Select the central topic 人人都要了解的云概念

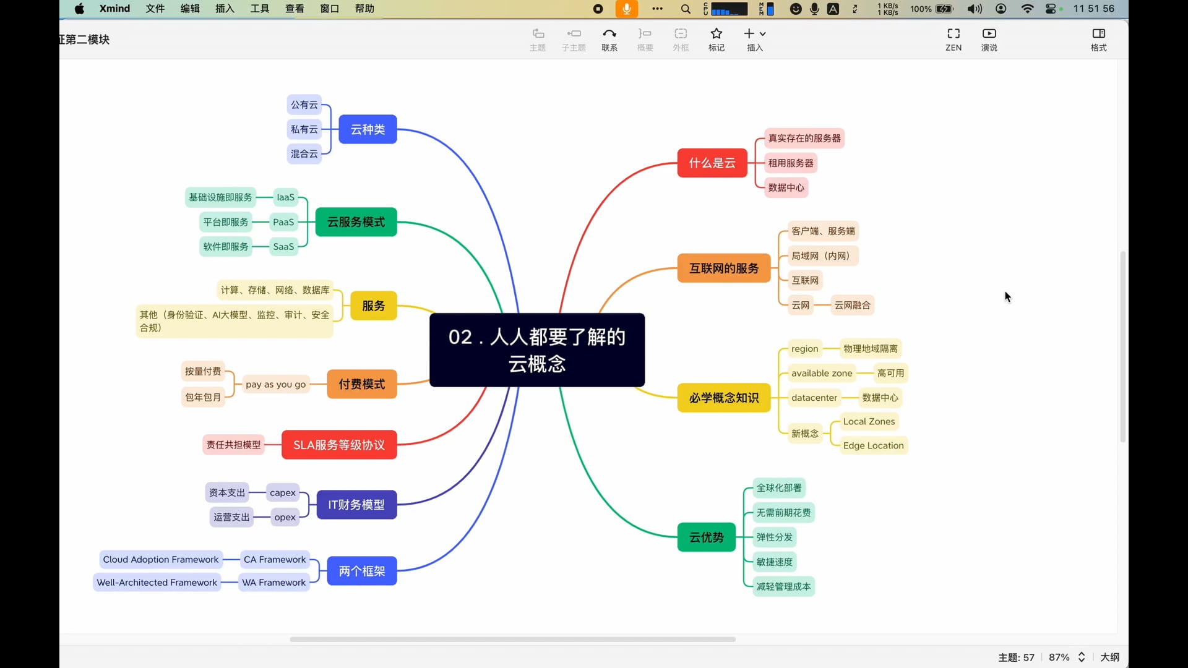(x=536, y=350)
